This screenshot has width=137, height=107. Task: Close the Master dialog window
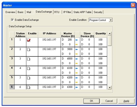click(x=133, y=5)
